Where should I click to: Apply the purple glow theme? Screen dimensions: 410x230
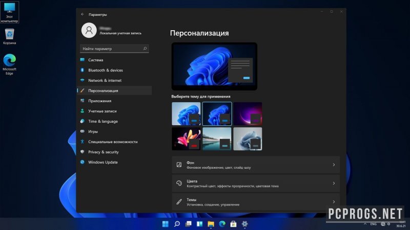[x=248, y=113]
